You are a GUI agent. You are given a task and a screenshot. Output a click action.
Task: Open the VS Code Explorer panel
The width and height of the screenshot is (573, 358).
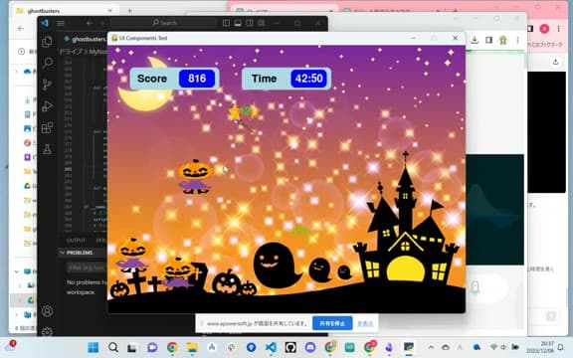(x=47, y=42)
